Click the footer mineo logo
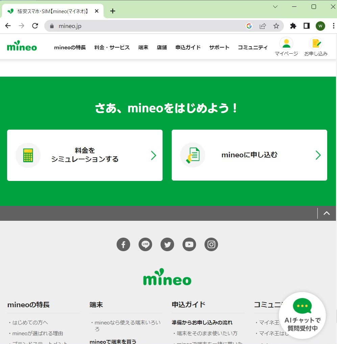337x344 pixels. point(167,277)
